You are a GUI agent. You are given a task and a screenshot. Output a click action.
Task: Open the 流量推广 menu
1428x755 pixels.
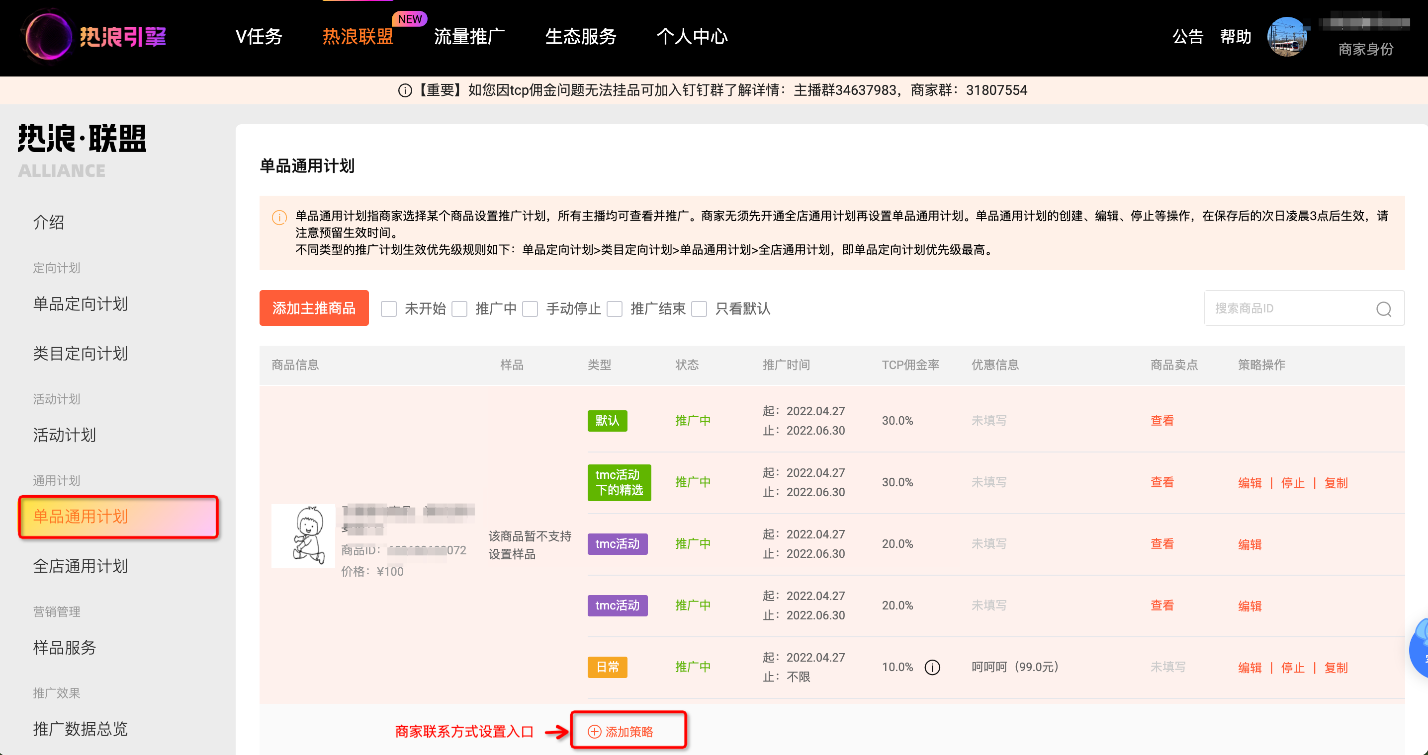(x=469, y=37)
